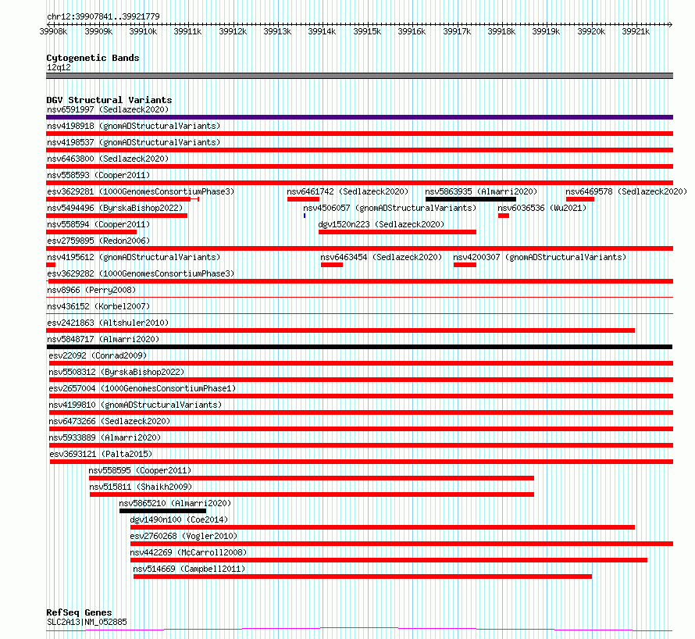Select red bar under nsv4200307
Screen dimensions: 695x639
pyautogui.click(x=465, y=265)
